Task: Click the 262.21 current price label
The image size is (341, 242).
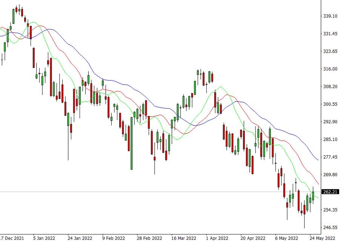Action: (x=330, y=192)
